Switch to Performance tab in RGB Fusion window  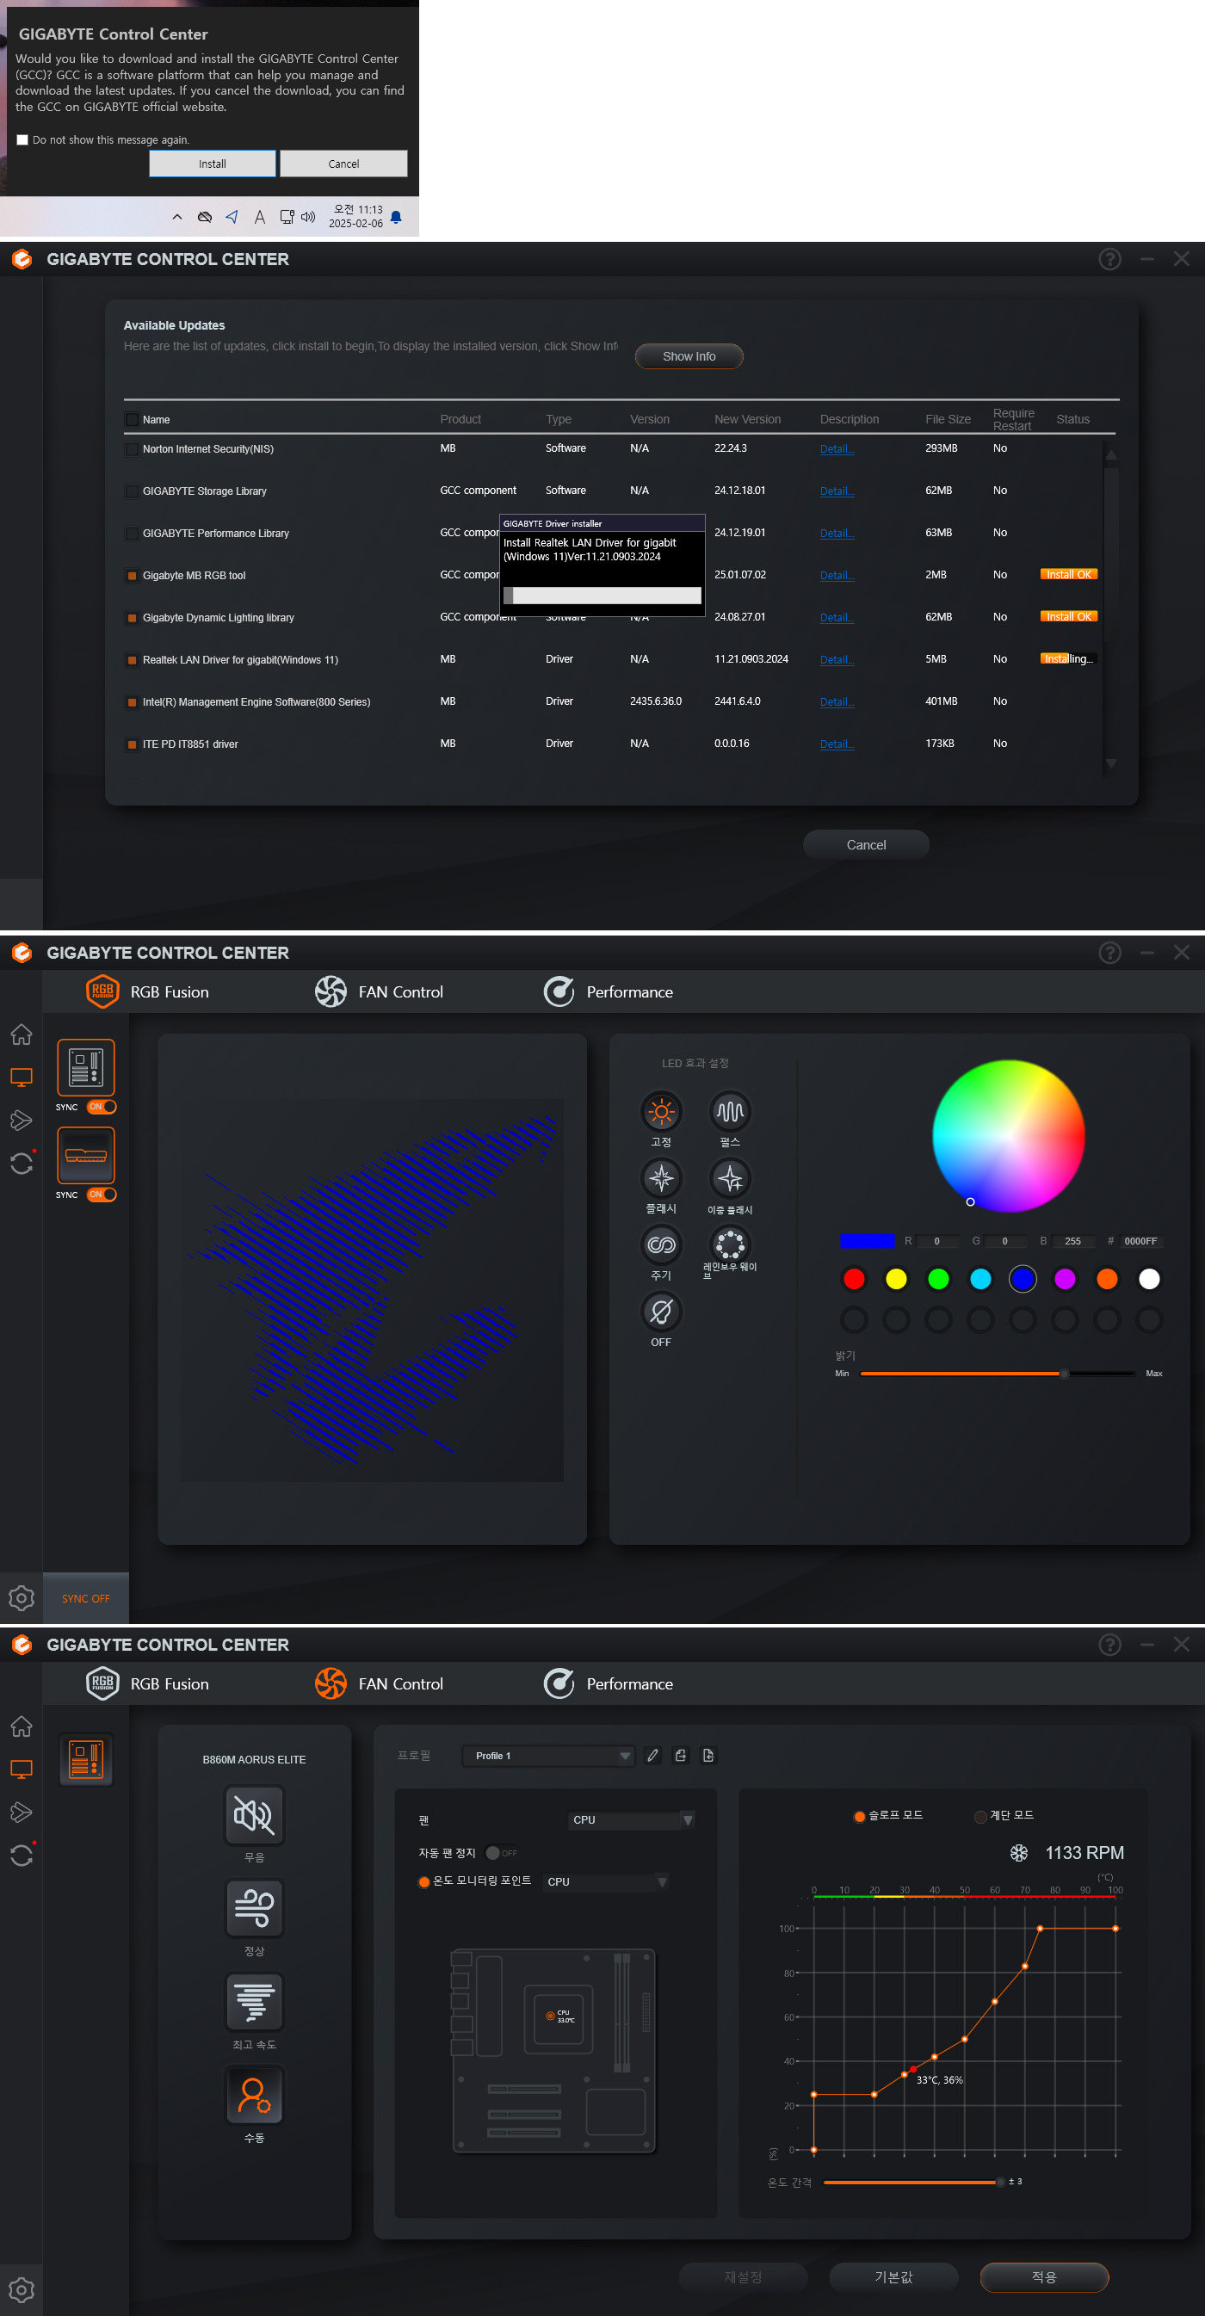pyautogui.click(x=608, y=991)
